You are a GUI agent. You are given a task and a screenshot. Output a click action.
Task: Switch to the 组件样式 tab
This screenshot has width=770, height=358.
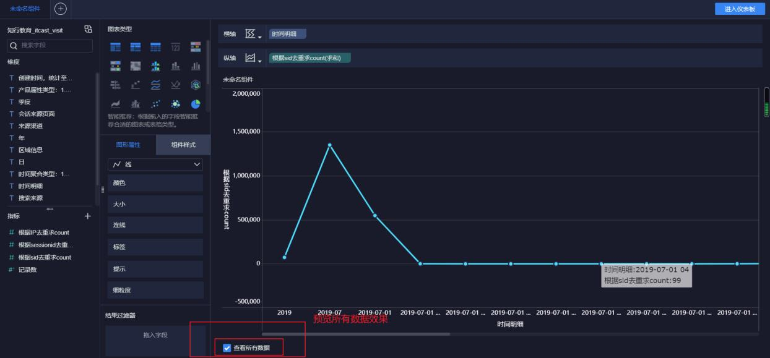(x=183, y=145)
